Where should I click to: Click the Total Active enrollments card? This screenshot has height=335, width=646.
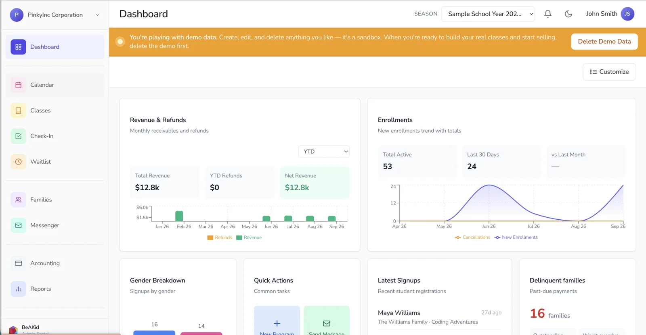[417, 161]
